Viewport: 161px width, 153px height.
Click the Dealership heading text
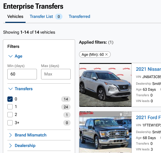(25, 146)
